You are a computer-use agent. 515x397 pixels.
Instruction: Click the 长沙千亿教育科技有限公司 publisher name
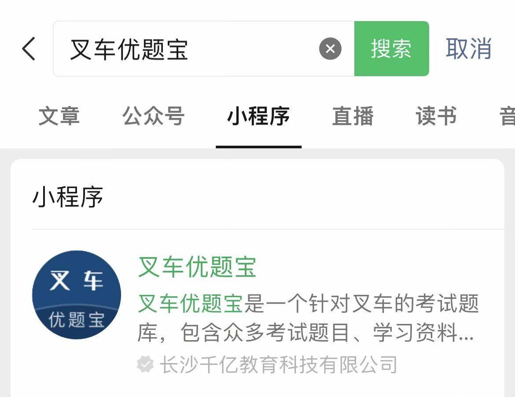[x=279, y=364]
